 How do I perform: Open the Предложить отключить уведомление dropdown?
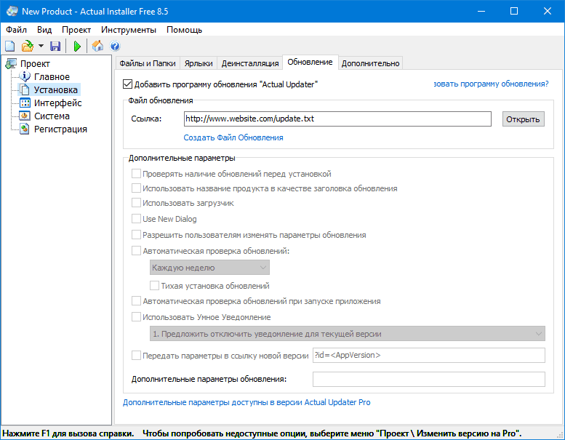[x=348, y=334]
